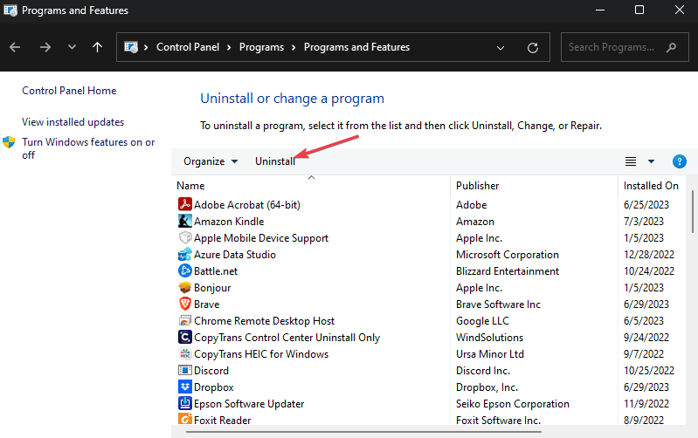
Task: Select the Amazon Kindle entry
Action: point(229,222)
